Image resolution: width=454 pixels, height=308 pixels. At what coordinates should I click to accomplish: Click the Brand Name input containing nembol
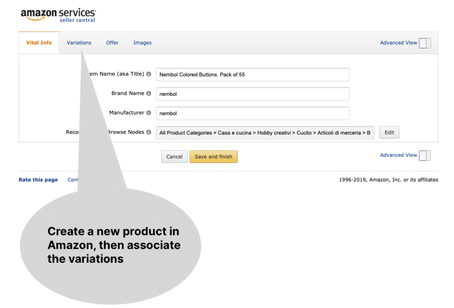[x=252, y=94]
